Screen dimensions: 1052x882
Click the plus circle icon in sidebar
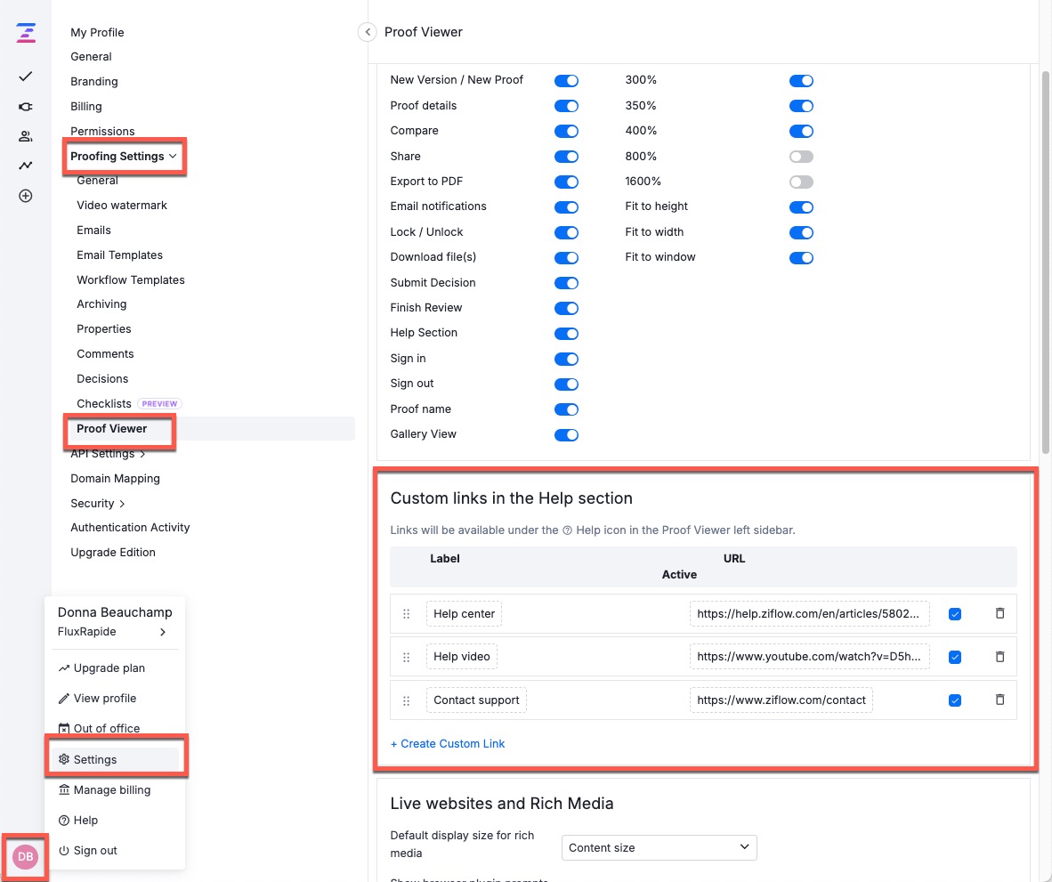tap(26, 196)
